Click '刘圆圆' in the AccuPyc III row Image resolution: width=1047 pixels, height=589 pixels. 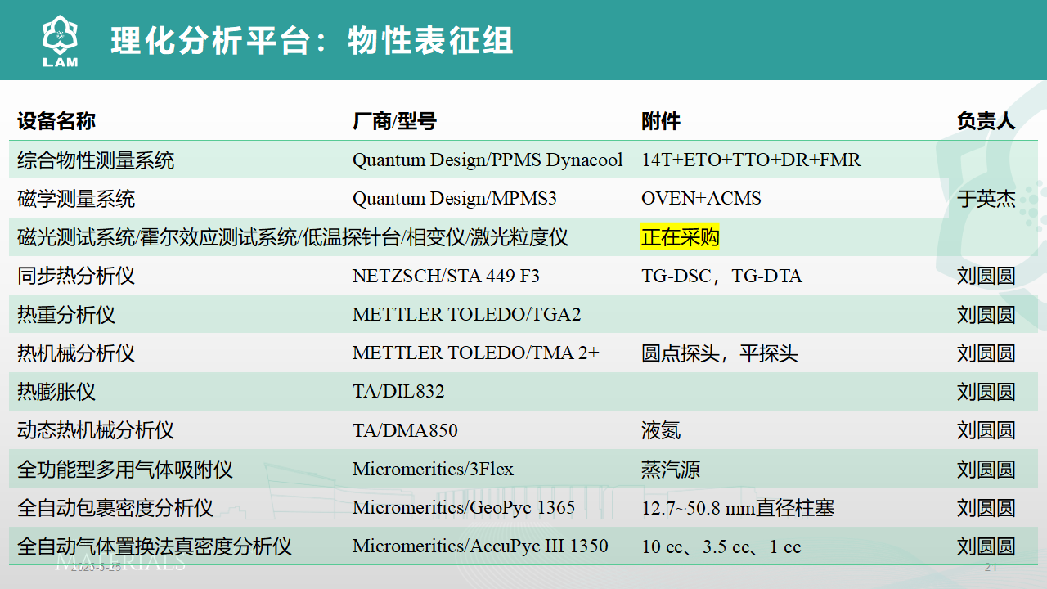coord(986,546)
